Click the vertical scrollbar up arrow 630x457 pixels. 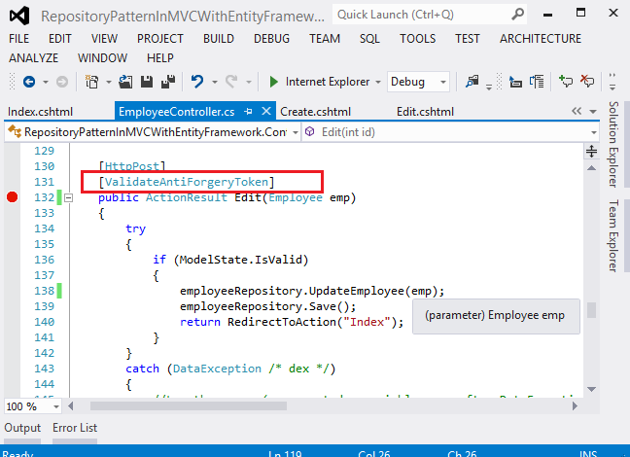click(x=591, y=168)
